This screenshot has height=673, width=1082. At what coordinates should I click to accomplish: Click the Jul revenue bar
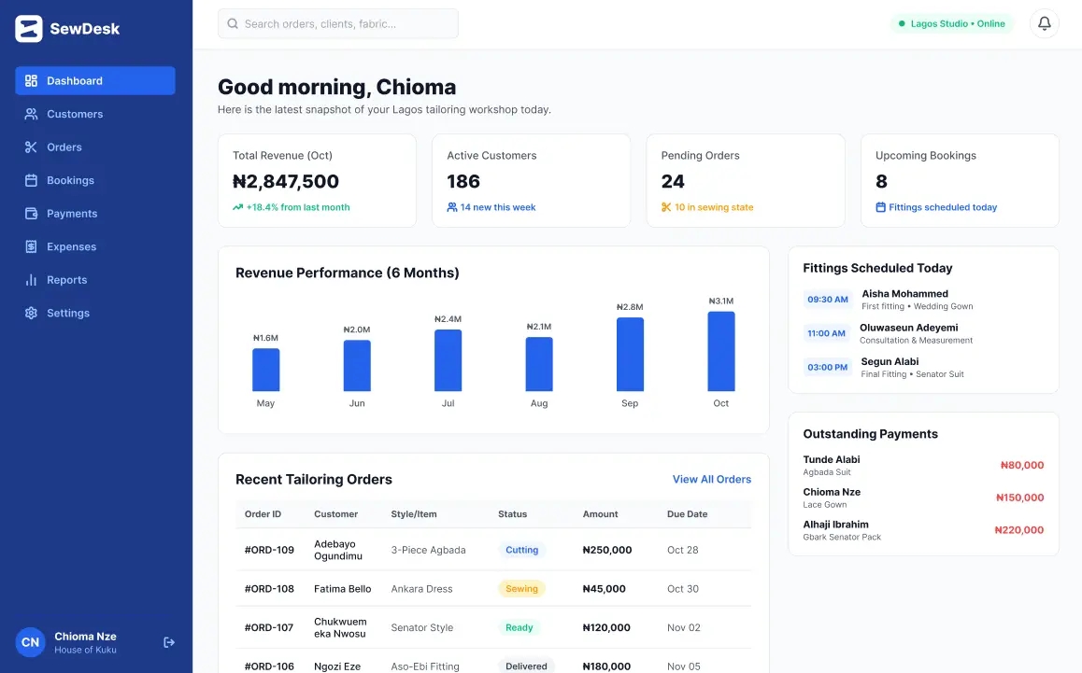point(448,360)
